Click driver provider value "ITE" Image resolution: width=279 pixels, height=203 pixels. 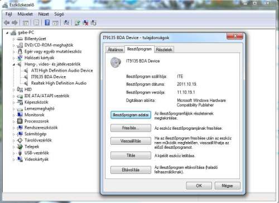pos(180,77)
